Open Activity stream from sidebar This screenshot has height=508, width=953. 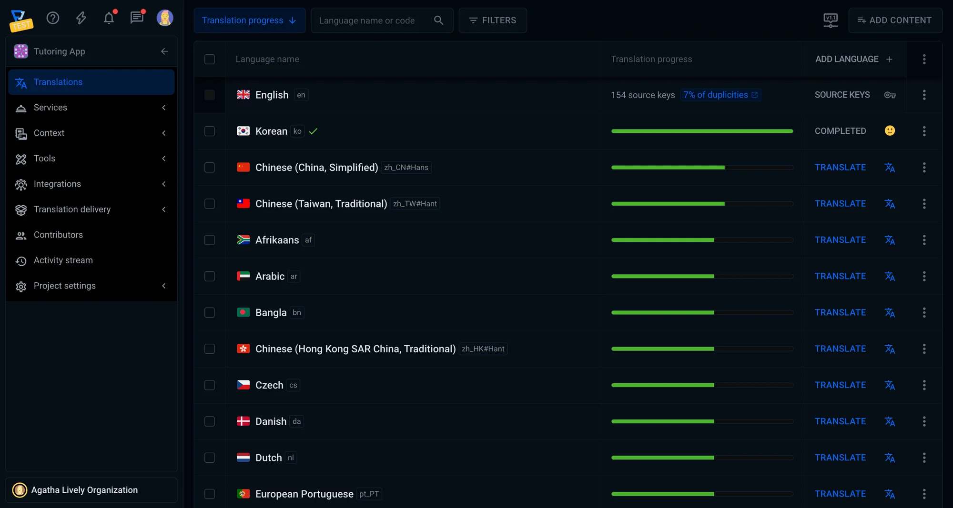(x=63, y=260)
